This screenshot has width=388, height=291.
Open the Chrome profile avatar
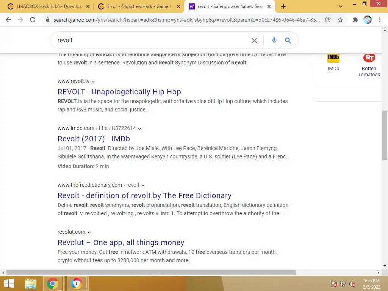368,20
